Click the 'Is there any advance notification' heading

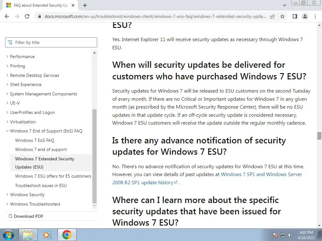click(199, 146)
